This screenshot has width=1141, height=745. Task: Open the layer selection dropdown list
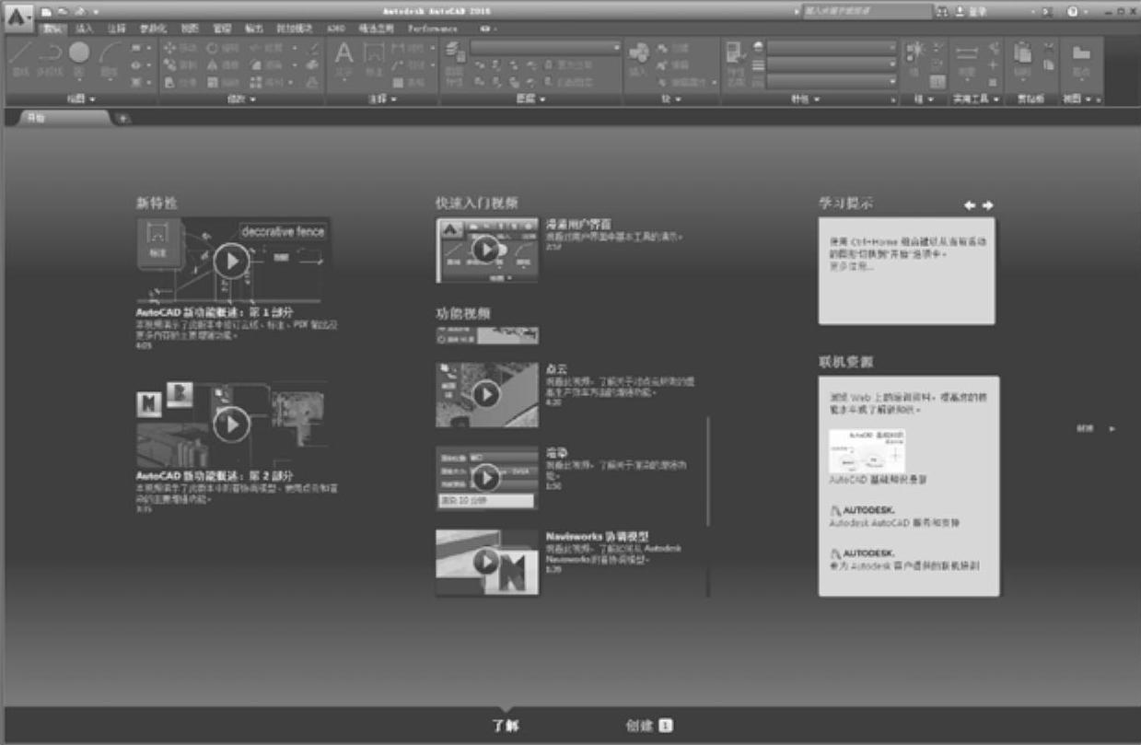tap(546, 47)
